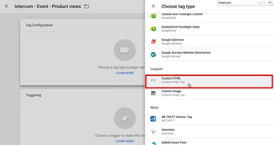Click the Custom Image picture icon
The height and width of the screenshot is (145, 274).
153,93
